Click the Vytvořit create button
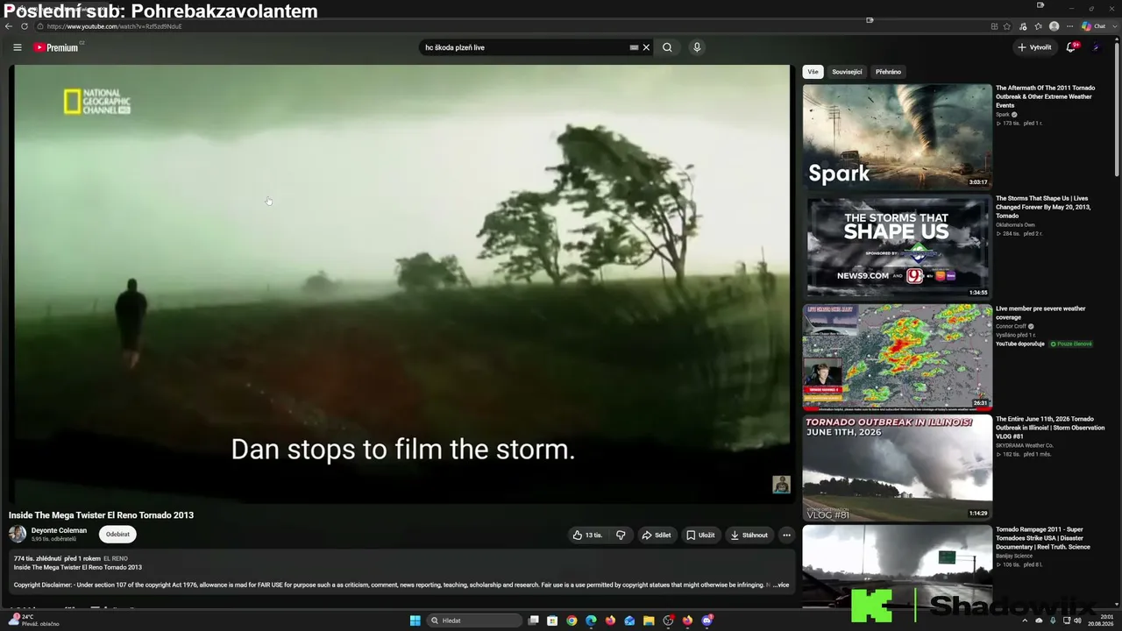Image resolution: width=1122 pixels, height=631 pixels. tap(1034, 47)
